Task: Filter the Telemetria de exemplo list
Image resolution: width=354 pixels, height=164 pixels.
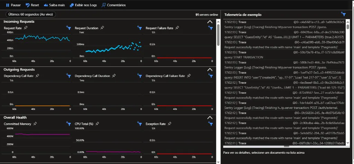Action: (x=343, y=14)
